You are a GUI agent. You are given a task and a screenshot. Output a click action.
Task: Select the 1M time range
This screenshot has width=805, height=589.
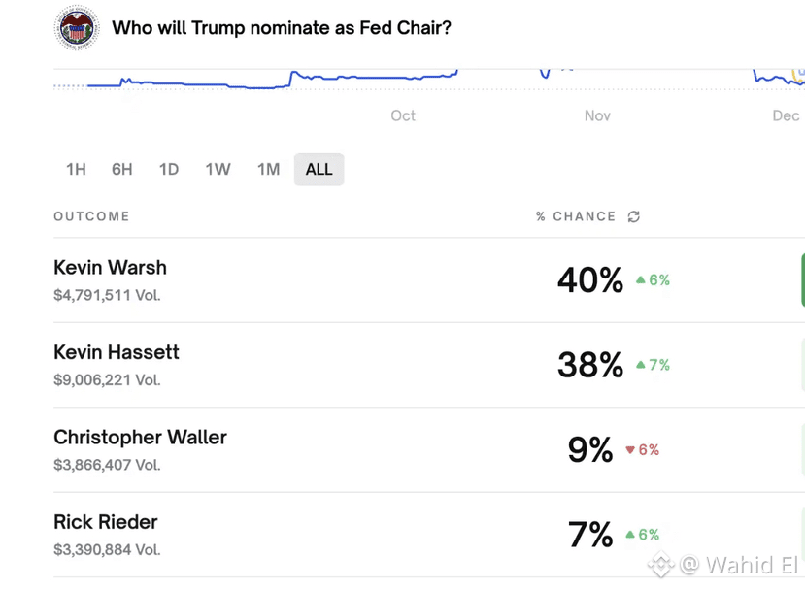pyautogui.click(x=268, y=170)
